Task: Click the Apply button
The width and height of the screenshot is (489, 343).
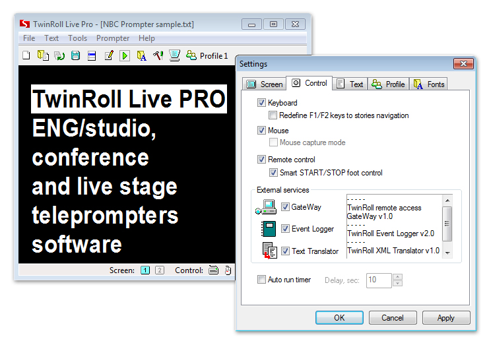Action: click(446, 318)
